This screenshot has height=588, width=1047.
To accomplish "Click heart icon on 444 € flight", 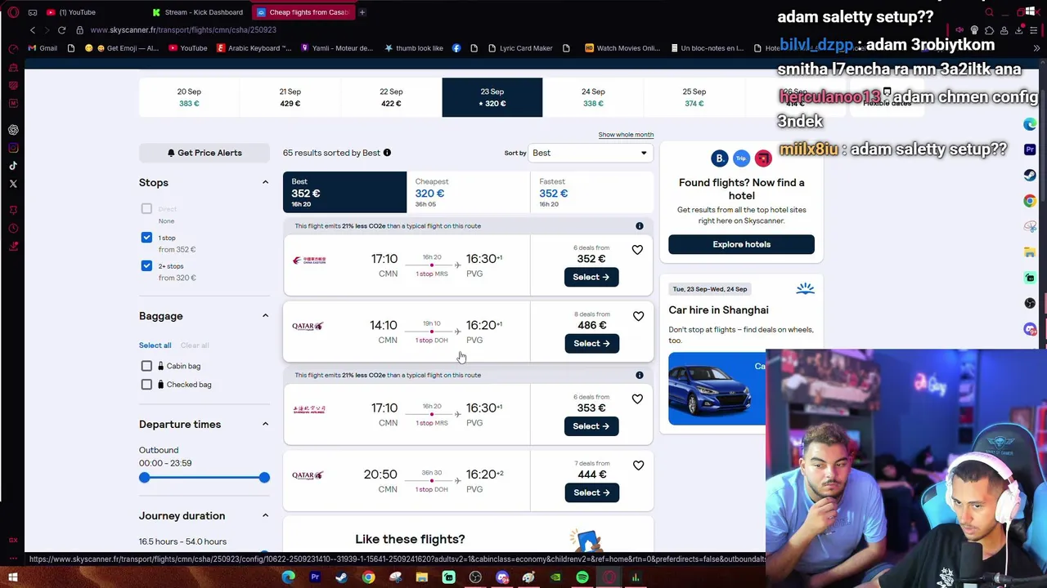I will click(637, 465).
